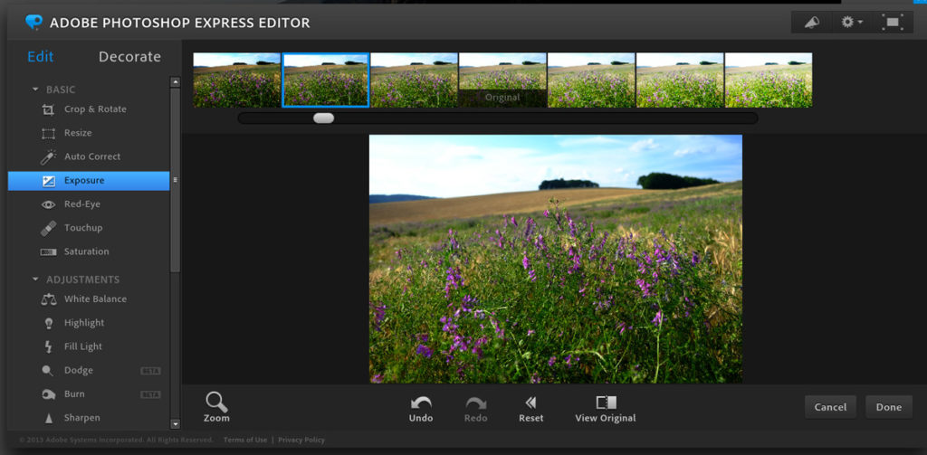
Task: Select the Crop & Rotate tool icon
Action: coord(48,109)
